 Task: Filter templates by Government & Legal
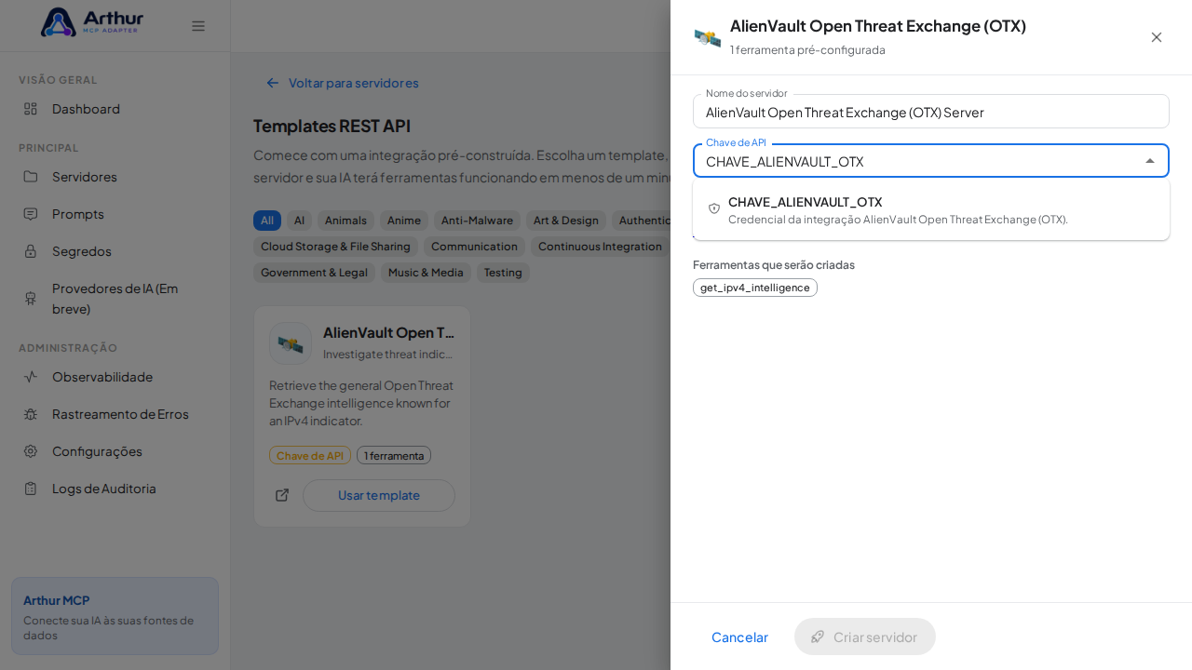[x=314, y=273]
